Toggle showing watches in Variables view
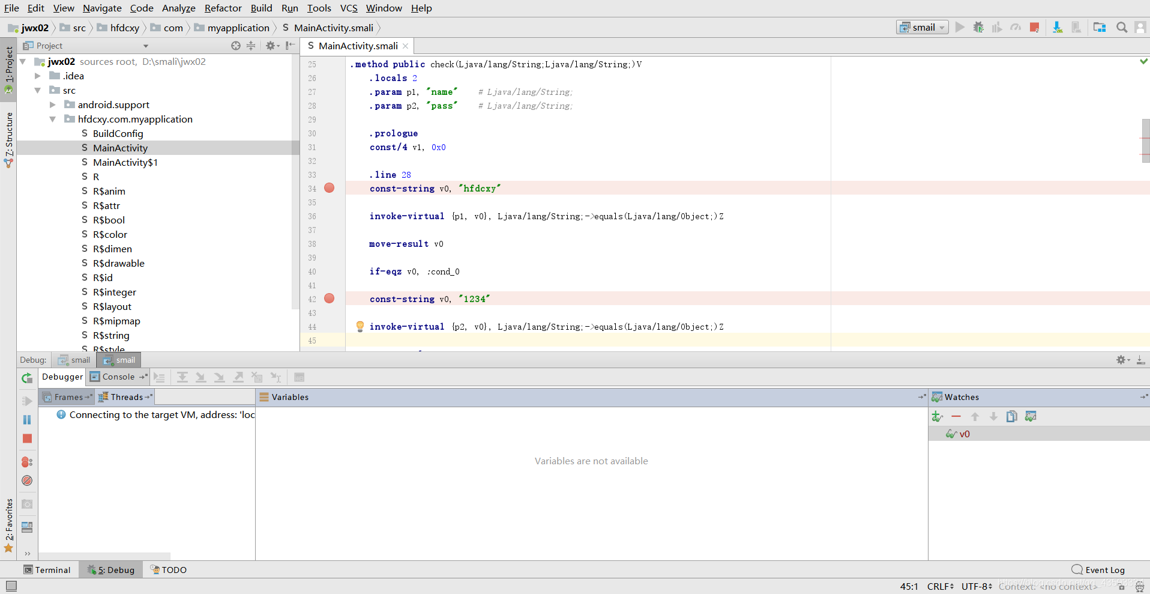This screenshot has height=594, width=1150. 1031,416
